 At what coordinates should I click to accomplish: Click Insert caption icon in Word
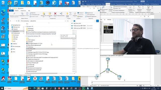click(130, 7)
